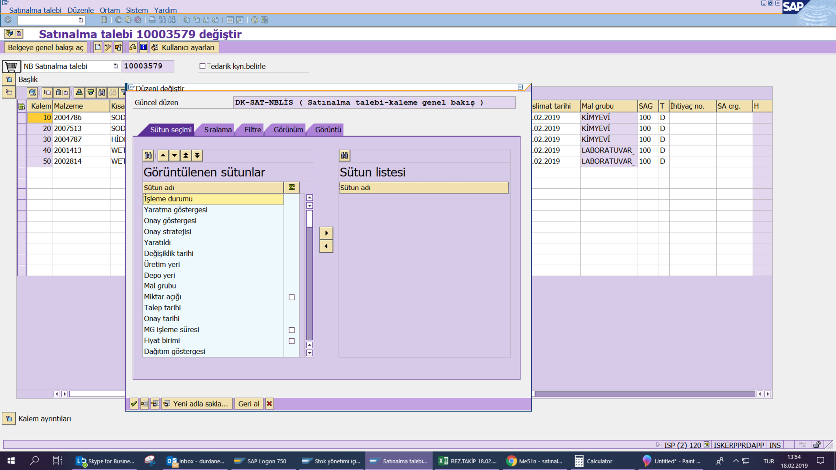The height and width of the screenshot is (470, 836).
Task: Open Excel REZ.TAKİP in the taskbar
Action: (467, 461)
